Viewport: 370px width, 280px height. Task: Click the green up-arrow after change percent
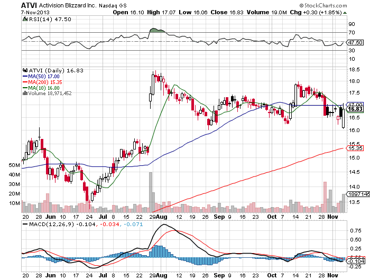345,13
